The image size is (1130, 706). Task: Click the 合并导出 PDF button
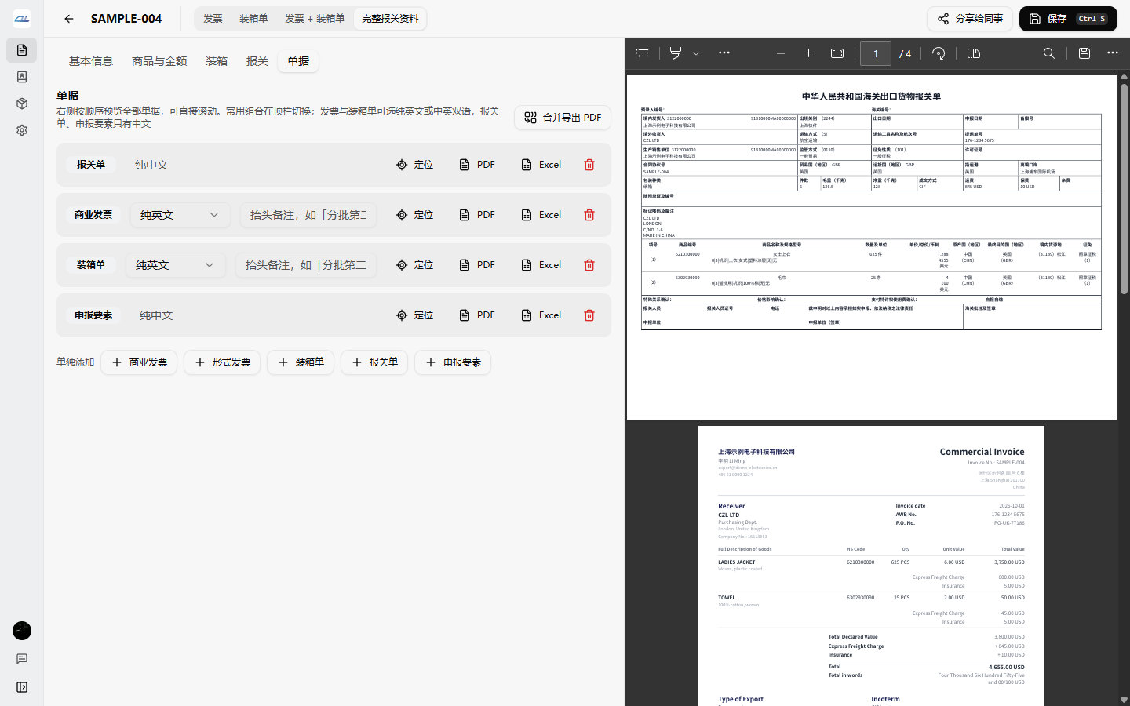pyautogui.click(x=563, y=118)
